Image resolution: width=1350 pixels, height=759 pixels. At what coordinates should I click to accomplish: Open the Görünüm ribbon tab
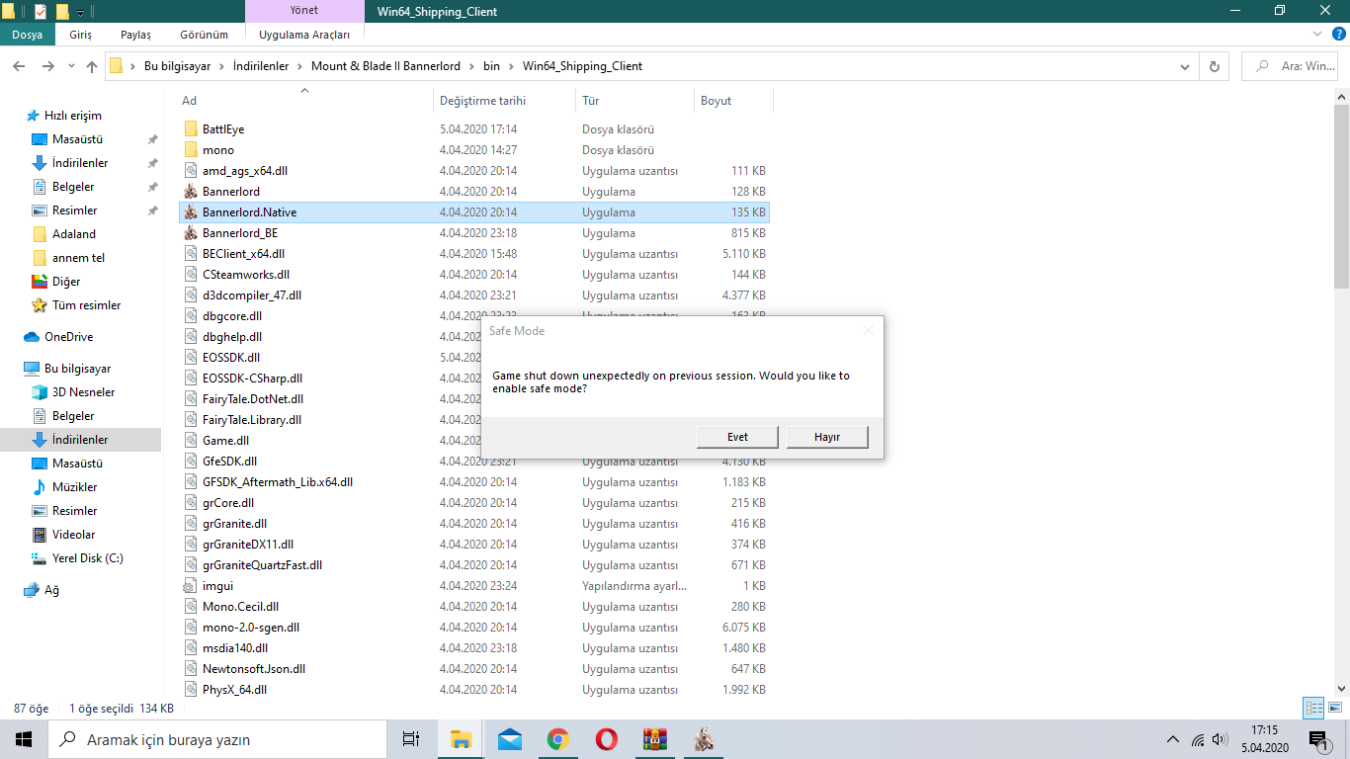pyautogui.click(x=204, y=35)
